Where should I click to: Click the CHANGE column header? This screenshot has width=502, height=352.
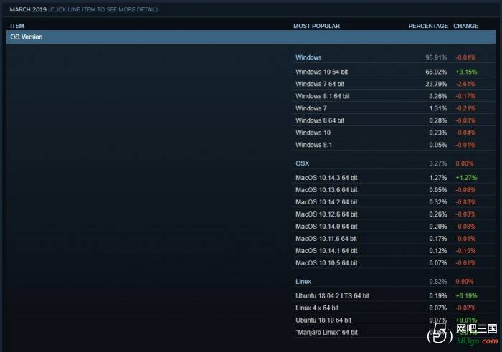[x=466, y=26]
